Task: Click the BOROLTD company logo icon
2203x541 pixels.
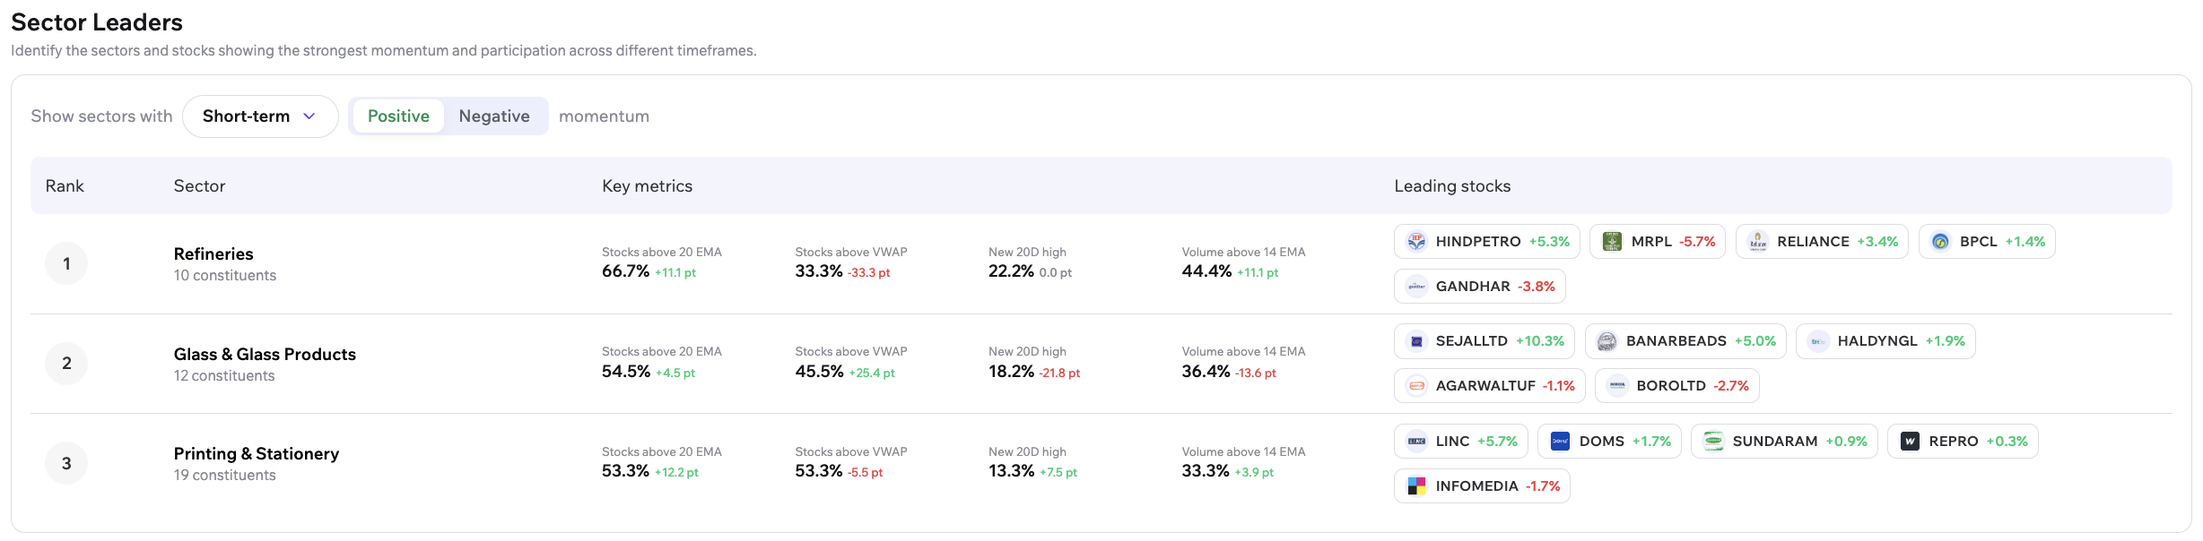Action: pos(1617,386)
